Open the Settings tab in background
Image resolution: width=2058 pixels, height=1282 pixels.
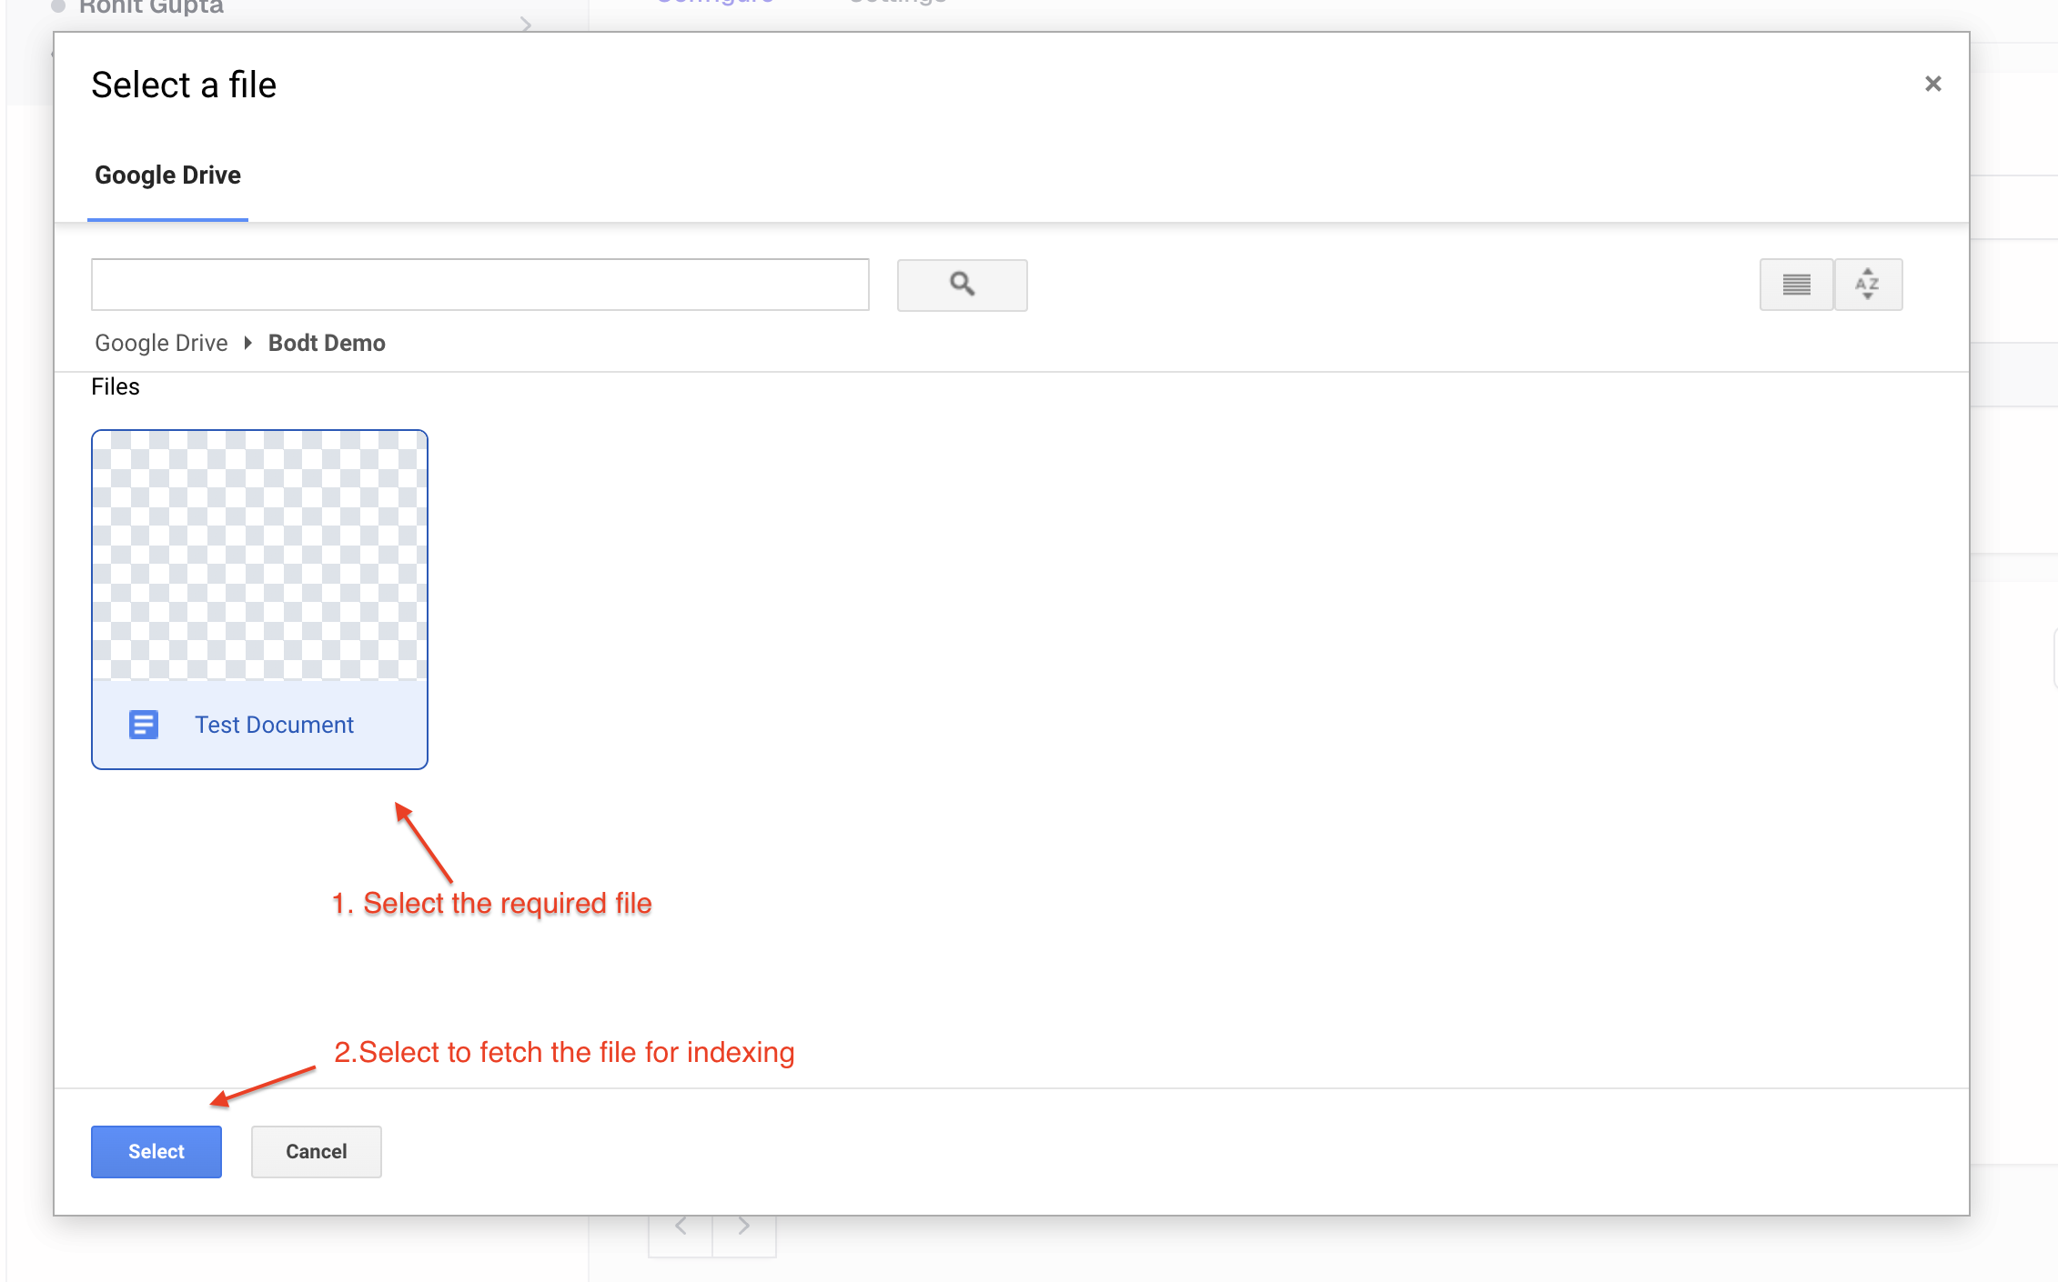click(898, 3)
